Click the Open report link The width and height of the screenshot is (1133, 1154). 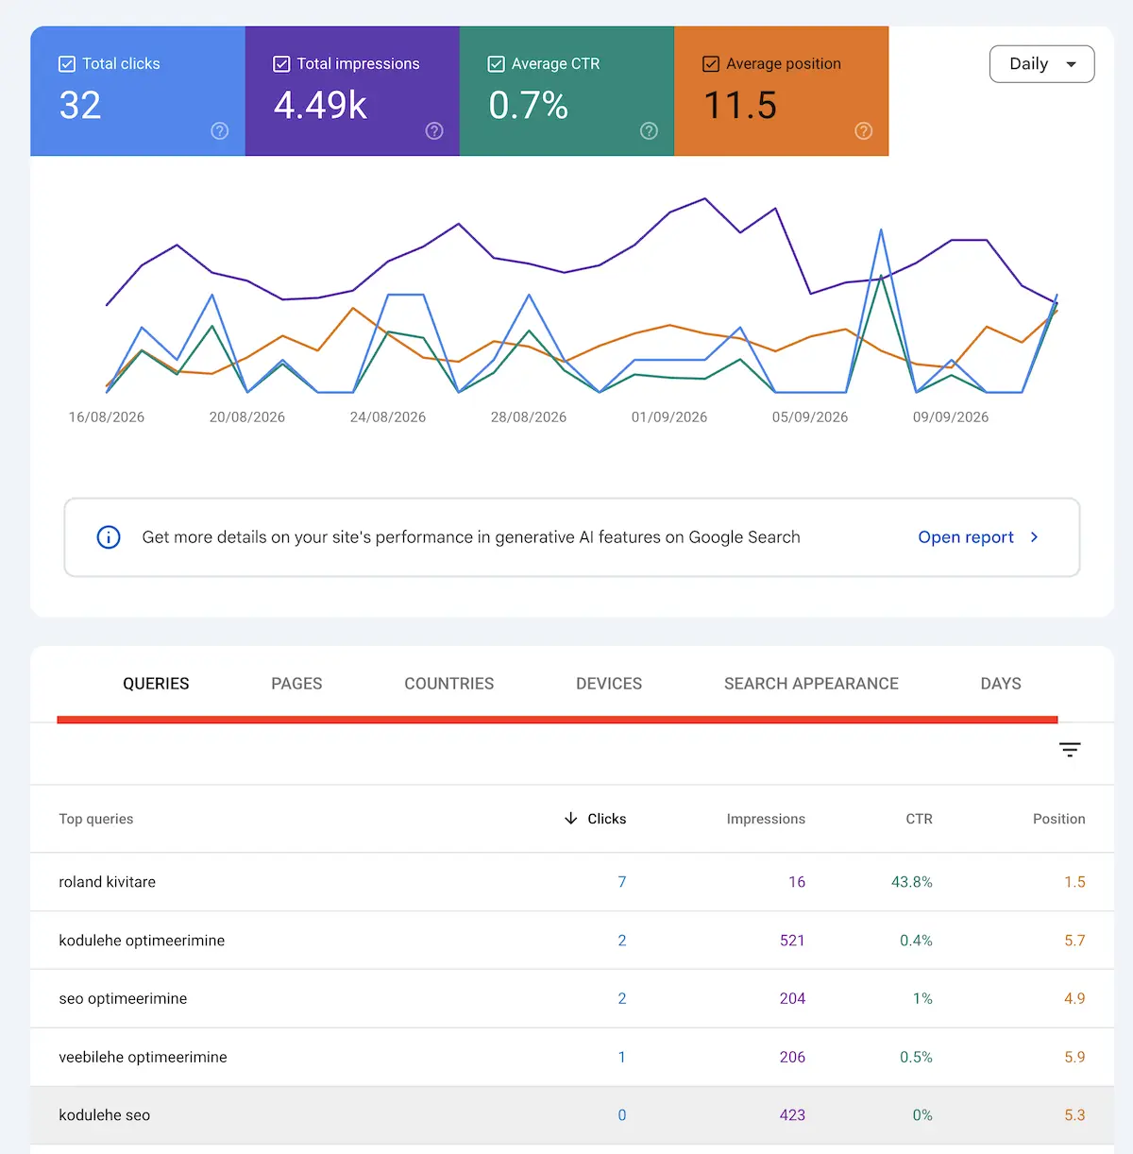(x=966, y=537)
